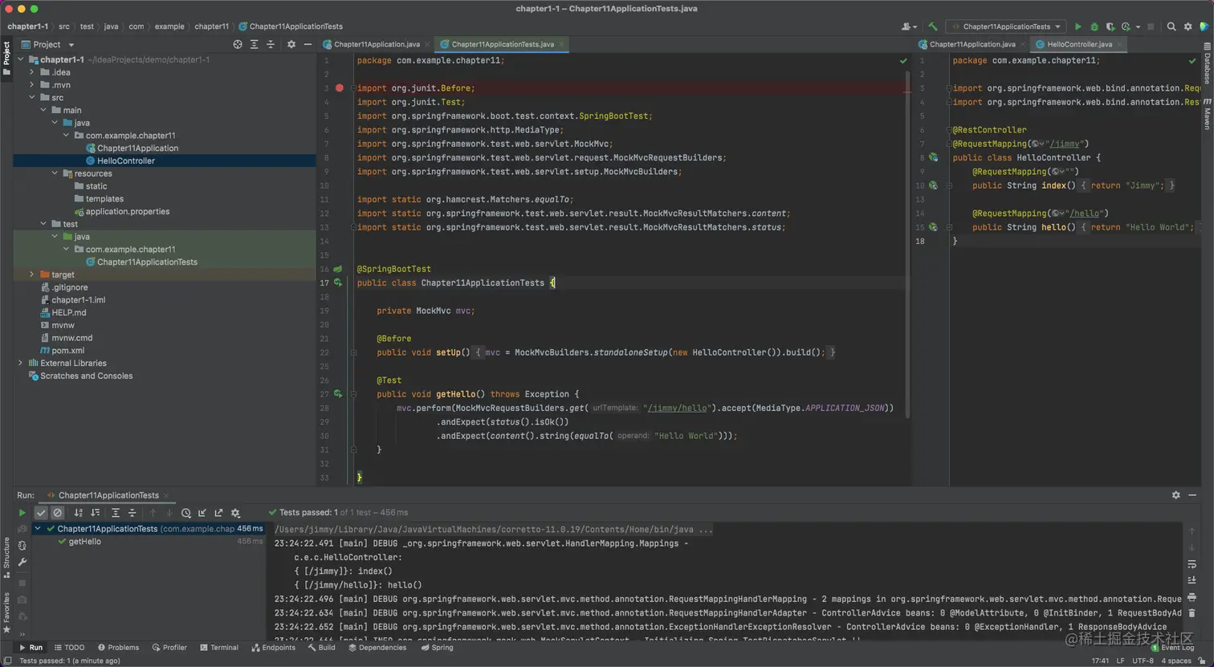
Task: Open the user account dropdown in toolbar
Action: tap(910, 26)
